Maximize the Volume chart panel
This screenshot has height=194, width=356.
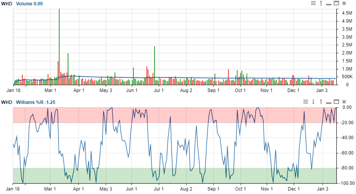point(336,3)
